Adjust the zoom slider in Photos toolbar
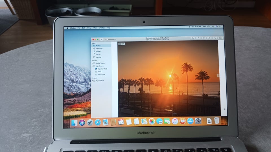Image resolution: width=271 pixels, height=152 pixels. click(110, 39)
